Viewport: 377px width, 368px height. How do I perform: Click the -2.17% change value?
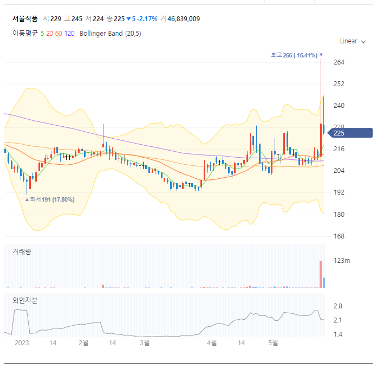click(147, 19)
